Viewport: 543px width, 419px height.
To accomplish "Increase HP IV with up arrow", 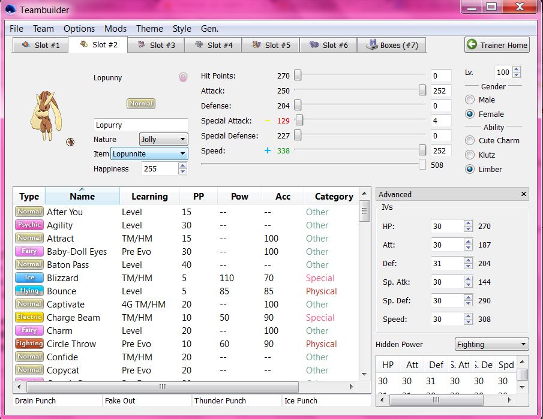I will [468, 223].
